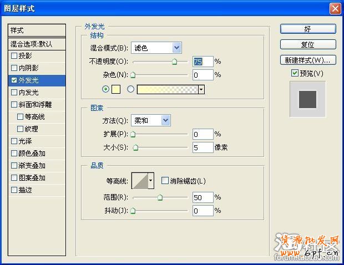This screenshot has width=344, height=265.
Task: Select the solid color radio button
Action: (106, 89)
